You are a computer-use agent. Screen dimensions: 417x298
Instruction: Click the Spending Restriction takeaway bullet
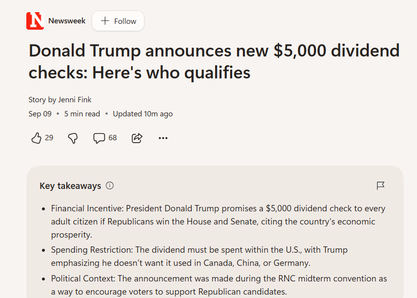click(199, 256)
